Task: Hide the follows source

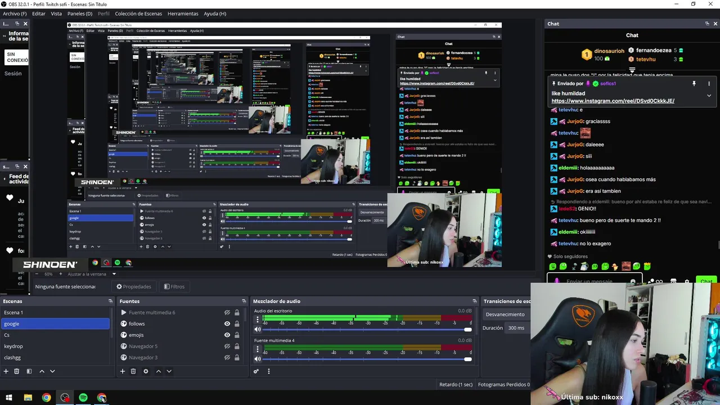Action: pos(227,324)
